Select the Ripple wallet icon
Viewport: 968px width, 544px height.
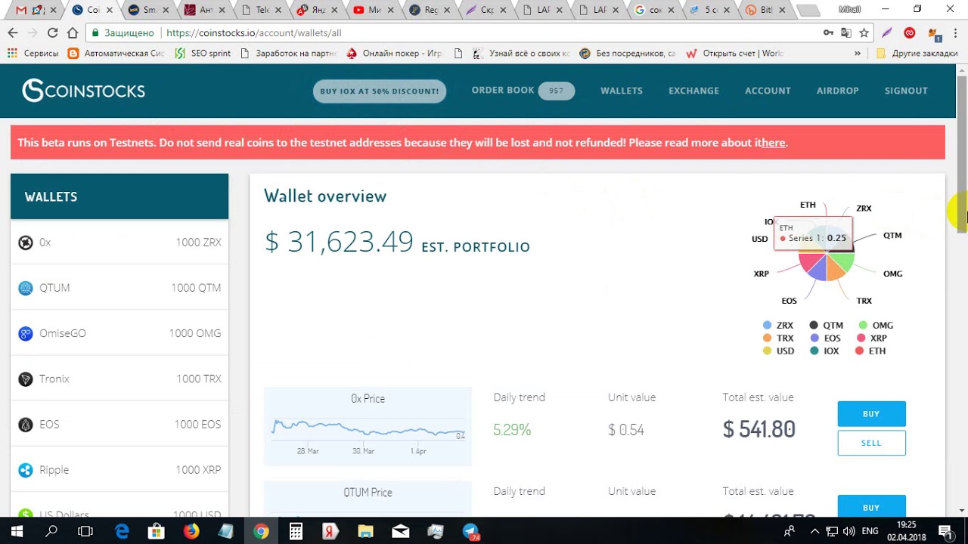coord(26,469)
